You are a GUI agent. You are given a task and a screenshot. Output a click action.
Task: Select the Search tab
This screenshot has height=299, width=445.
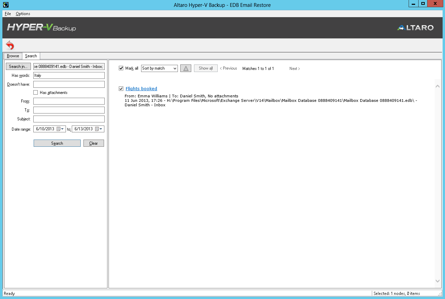[x=31, y=56]
